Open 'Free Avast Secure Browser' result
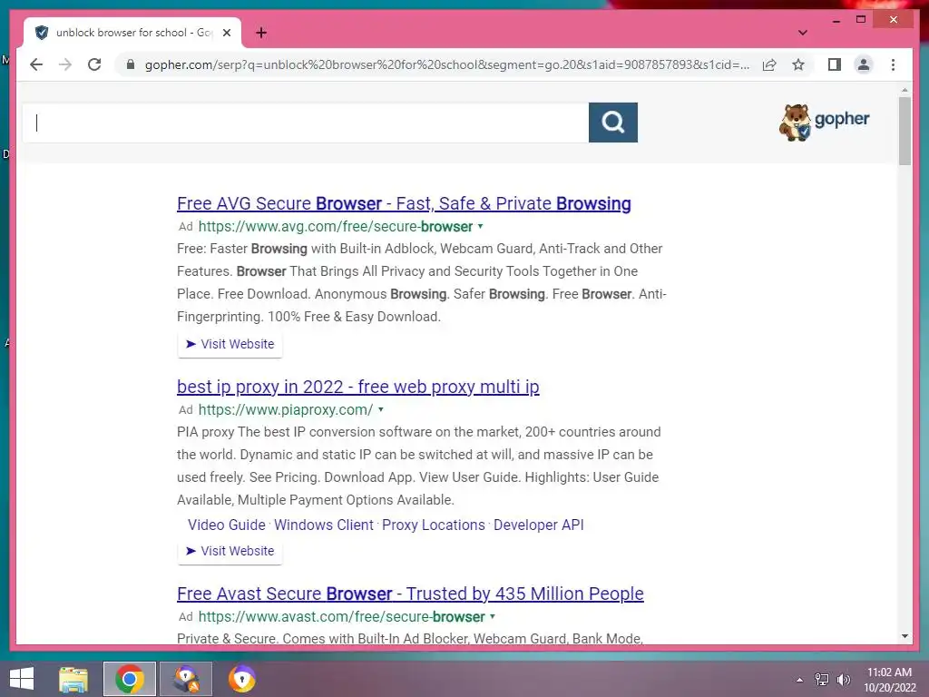929x697 pixels. click(x=410, y=594)
